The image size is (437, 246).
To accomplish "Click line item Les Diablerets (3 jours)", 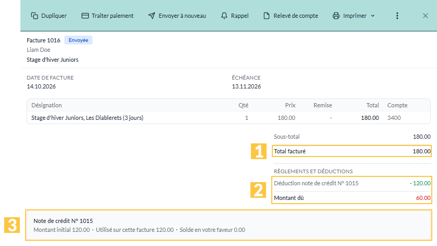I will (87, 118).
